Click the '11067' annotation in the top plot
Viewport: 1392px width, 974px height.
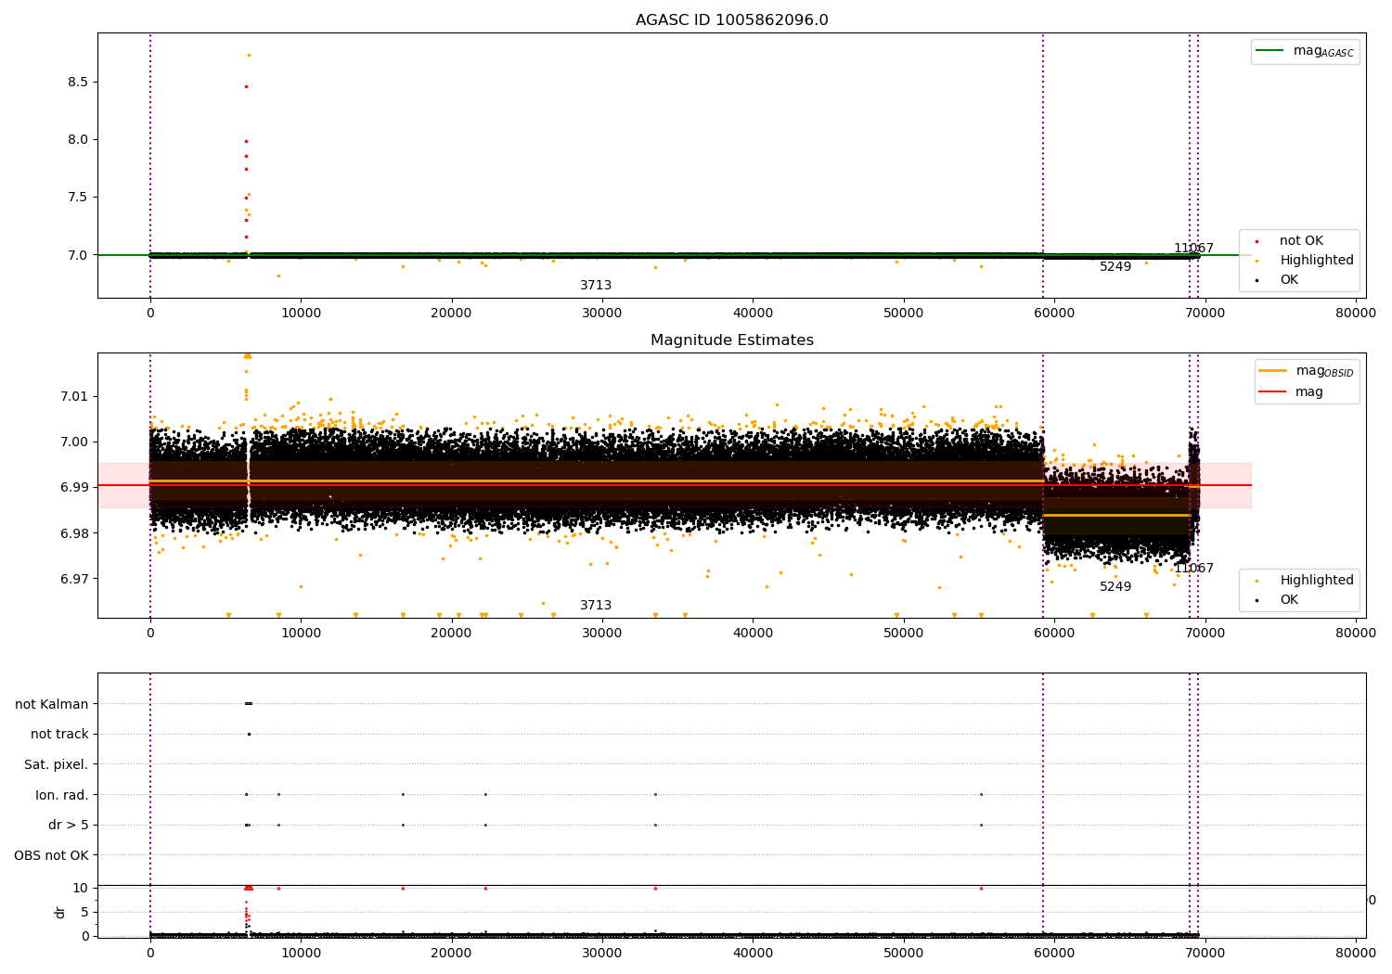[x=1193, y=249]
